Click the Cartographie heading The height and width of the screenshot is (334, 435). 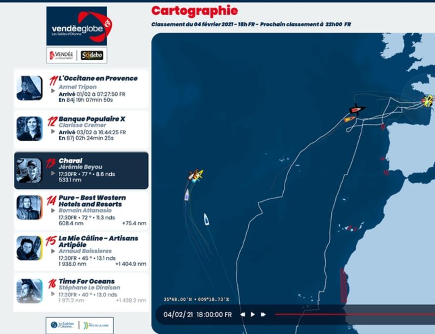(194, 11)
